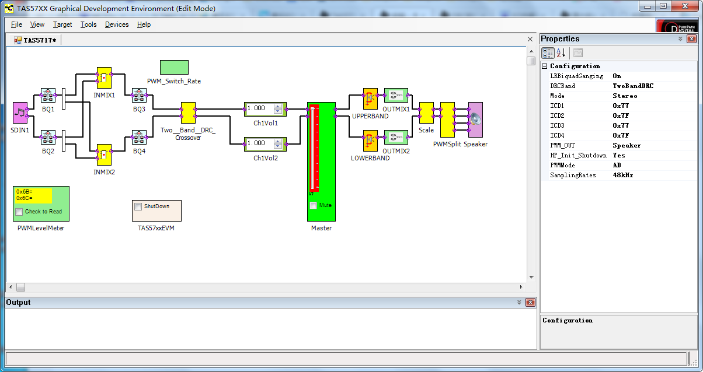Click the Categorized view icon in Properties
The width and height of the screenshot is (703, 372).
click(548, 52)
